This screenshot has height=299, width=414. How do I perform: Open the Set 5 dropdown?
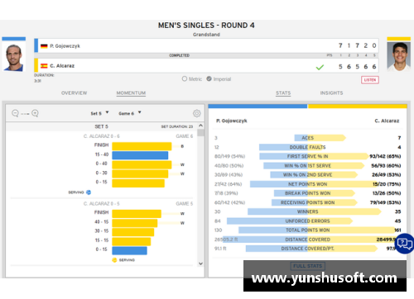99,113
